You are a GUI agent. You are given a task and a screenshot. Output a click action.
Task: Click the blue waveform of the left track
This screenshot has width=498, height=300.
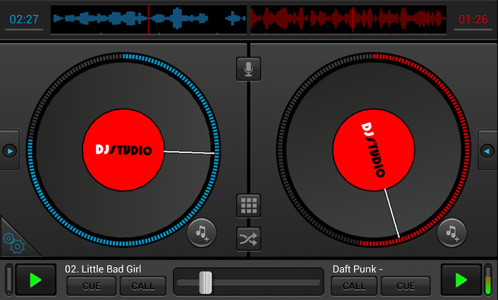pos(149,19)
